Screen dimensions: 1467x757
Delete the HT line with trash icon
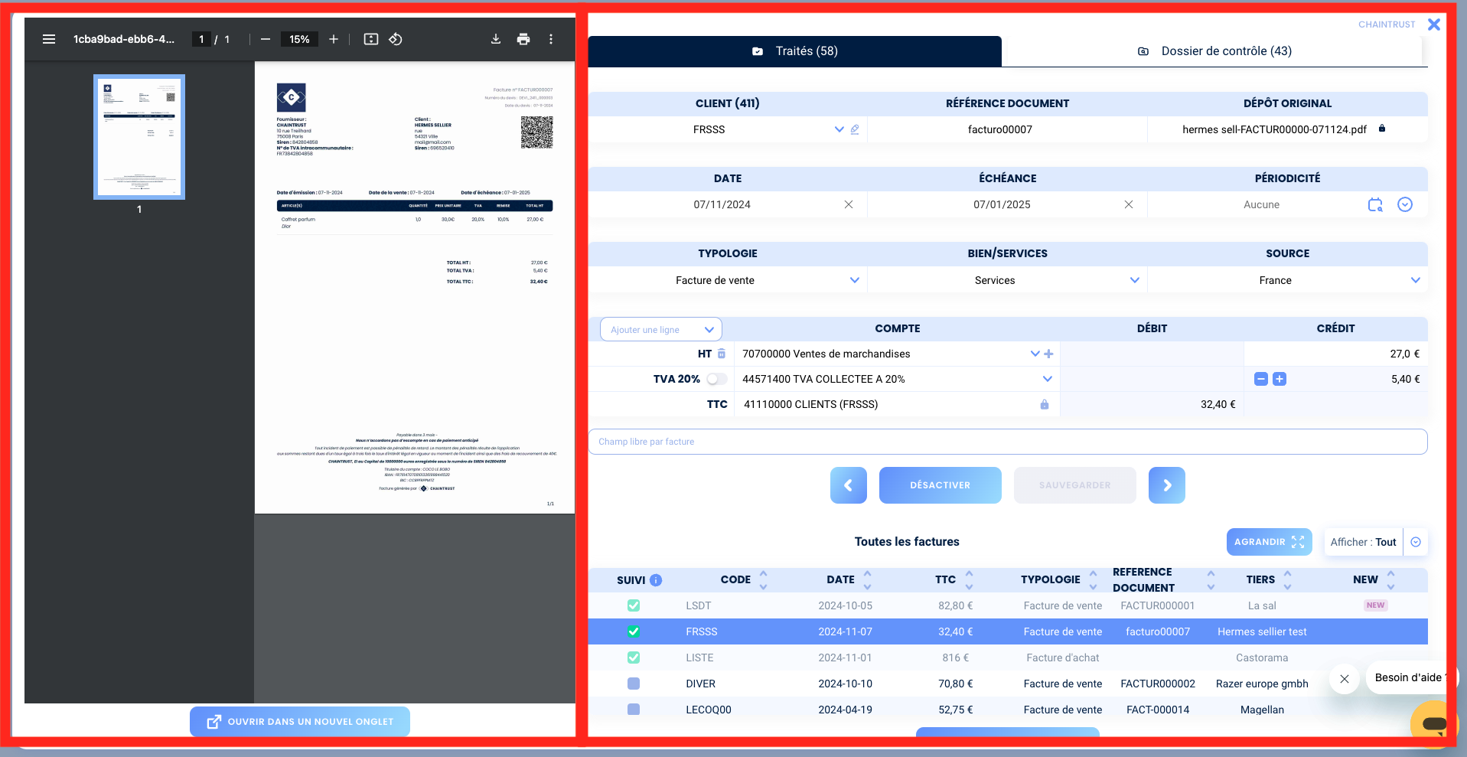tap(721, 354)
